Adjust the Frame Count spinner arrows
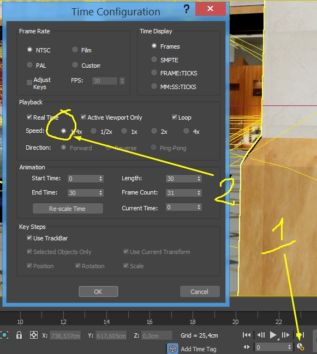This screenshot has width=317, height=354. pos(199,193)
